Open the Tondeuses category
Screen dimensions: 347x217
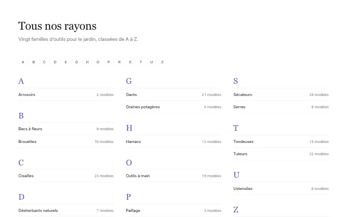click(x=281, y=141)
